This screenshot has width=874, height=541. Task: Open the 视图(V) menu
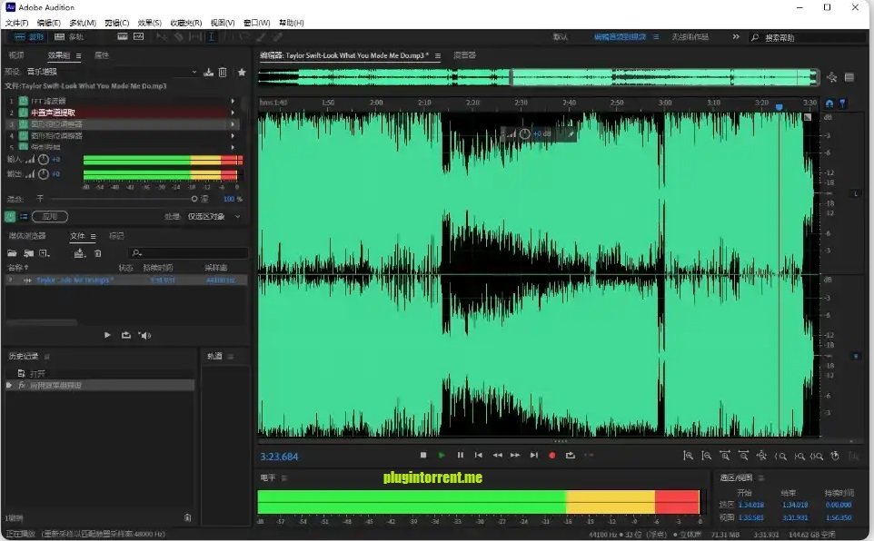coord(223,23)
